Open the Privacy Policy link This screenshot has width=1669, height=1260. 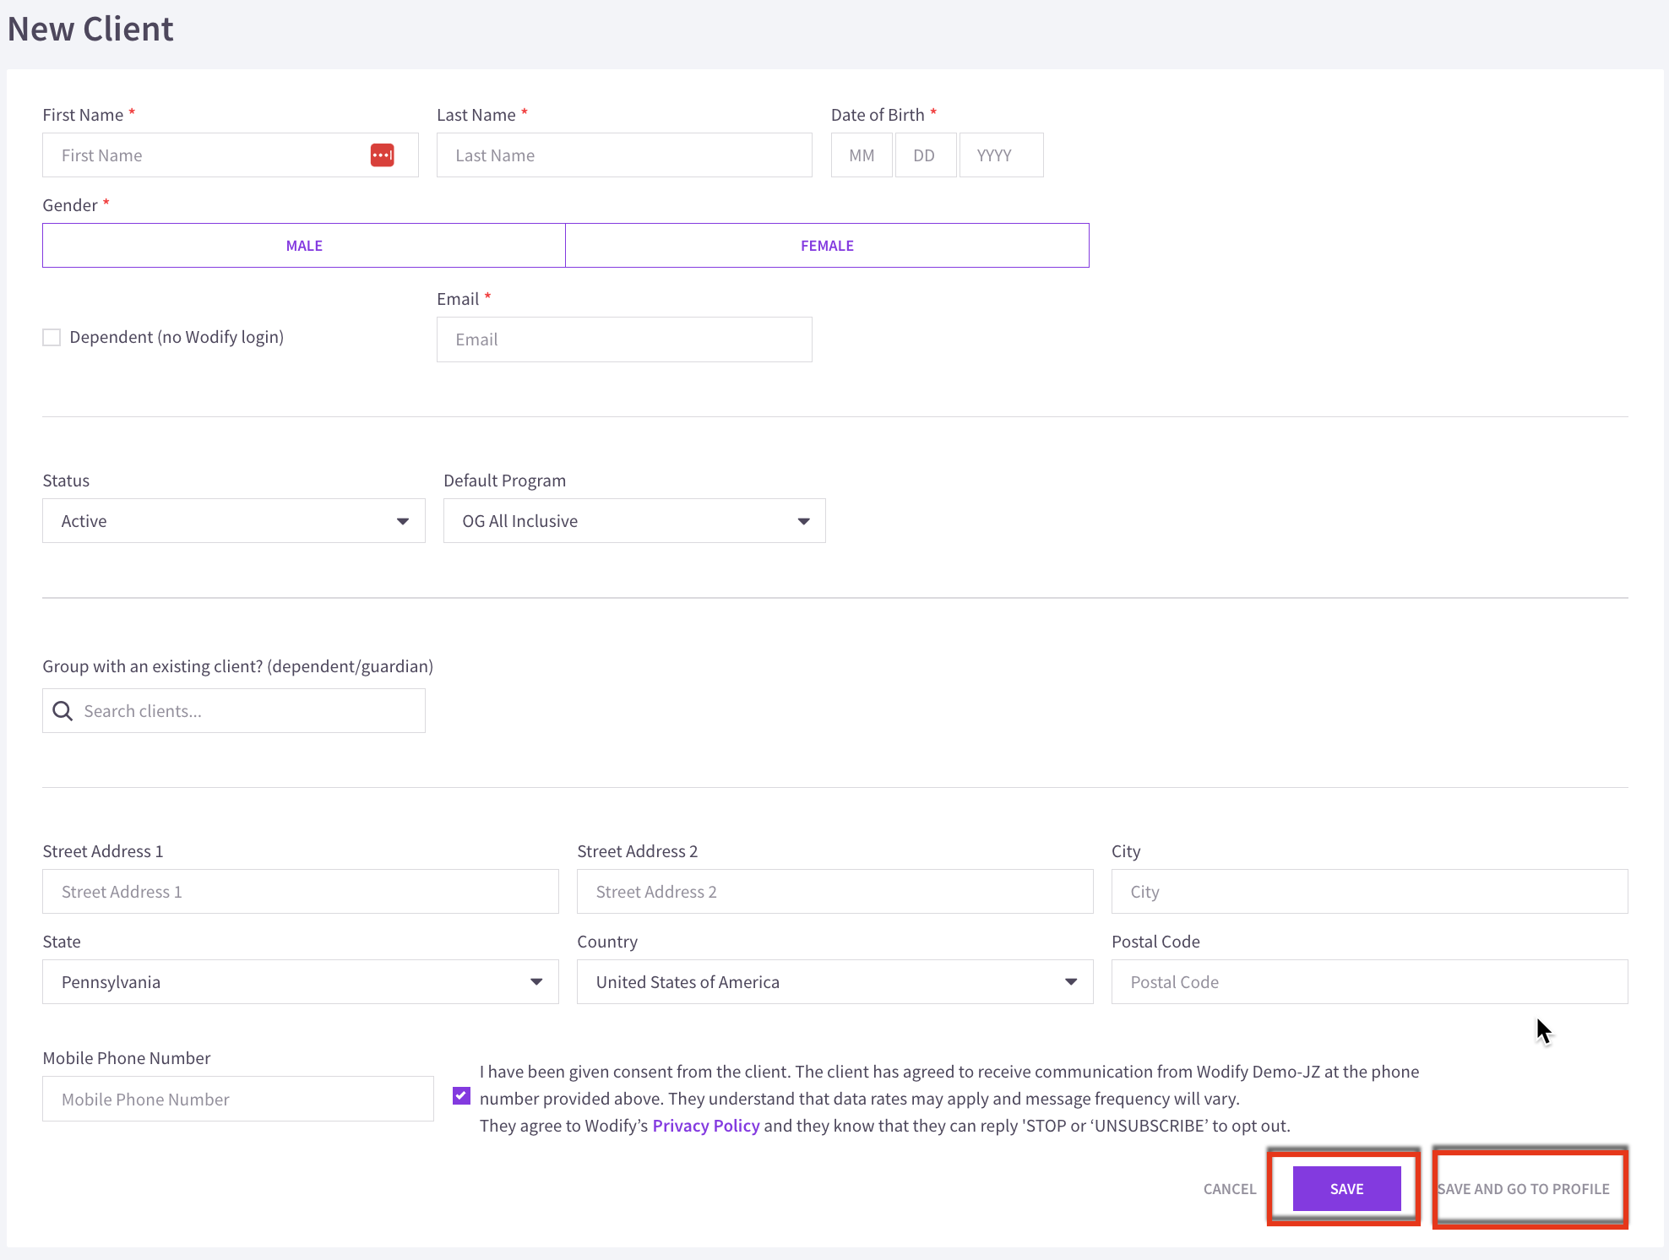point(706,1126)
